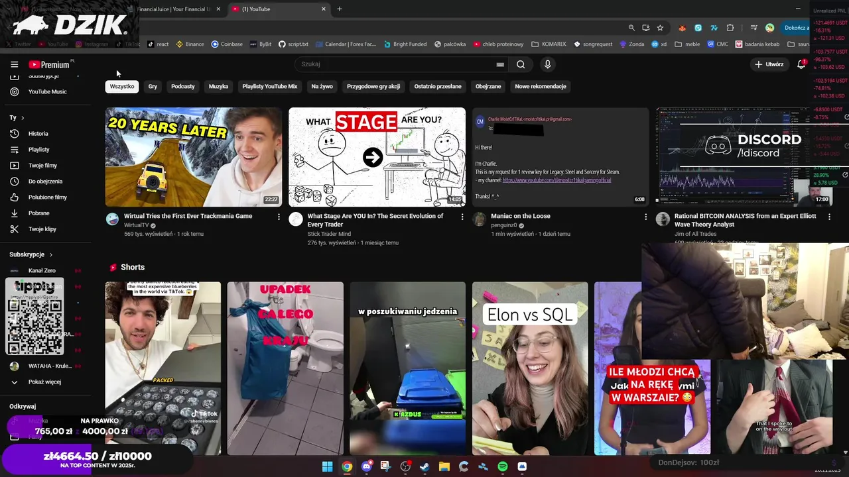Open the Elon vs SQL short
849x477 pixels.
pos(530,368)
